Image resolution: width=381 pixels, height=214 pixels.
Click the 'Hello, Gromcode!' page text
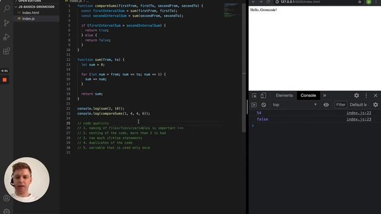[x=264, y=10]
